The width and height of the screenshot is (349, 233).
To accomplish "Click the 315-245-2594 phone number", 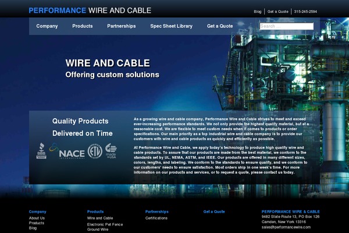I will click(305, 12).
